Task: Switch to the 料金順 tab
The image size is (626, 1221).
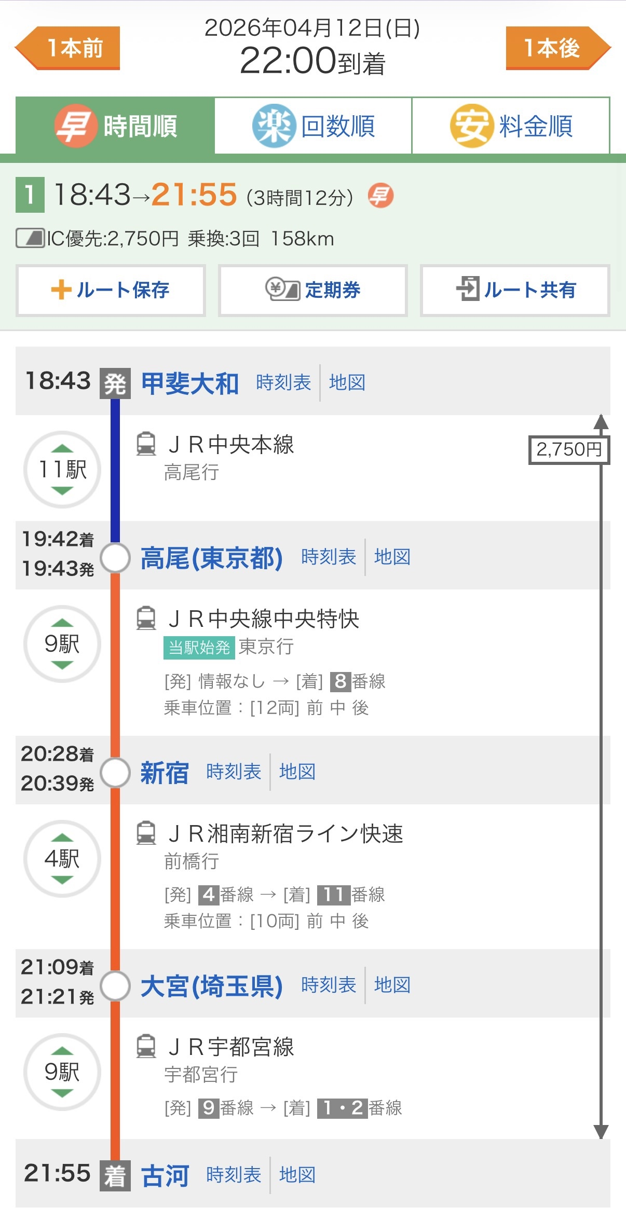Action: tap(511, 126)
